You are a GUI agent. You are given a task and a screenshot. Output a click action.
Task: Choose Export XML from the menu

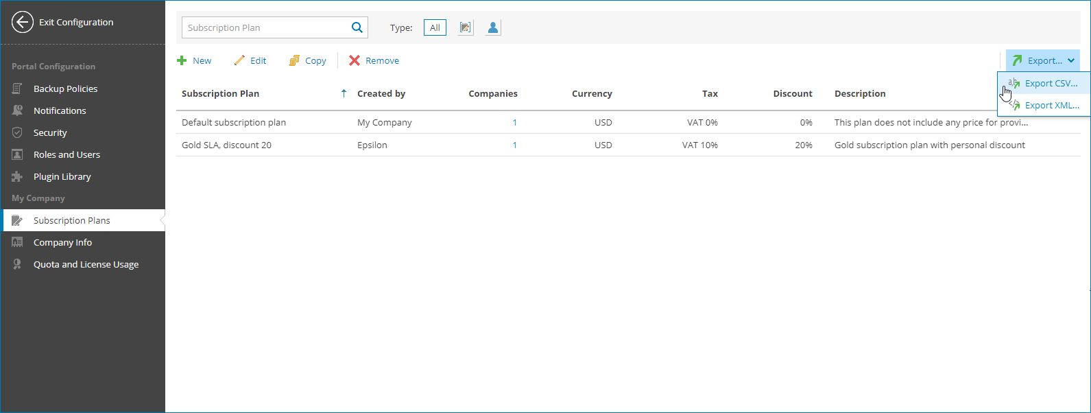[1051, 105]
